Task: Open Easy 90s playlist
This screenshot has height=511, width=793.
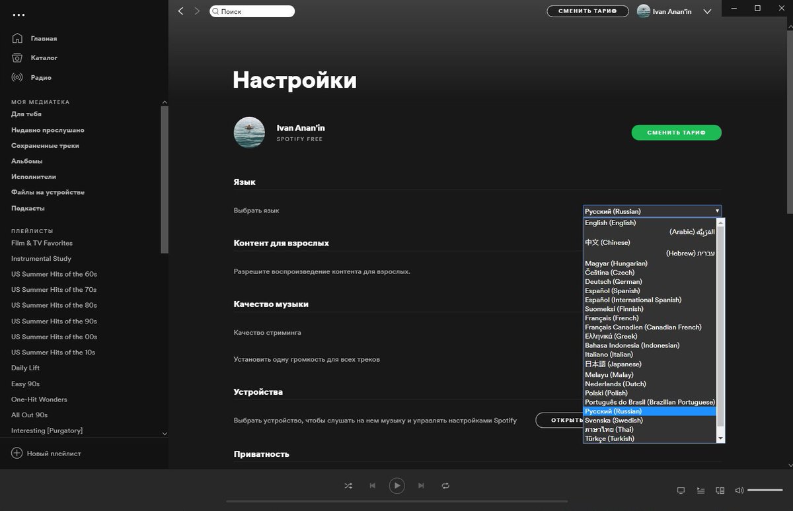Action: pos(25,384)
